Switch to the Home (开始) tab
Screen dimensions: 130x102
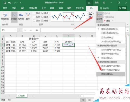(x=14, y=8)
